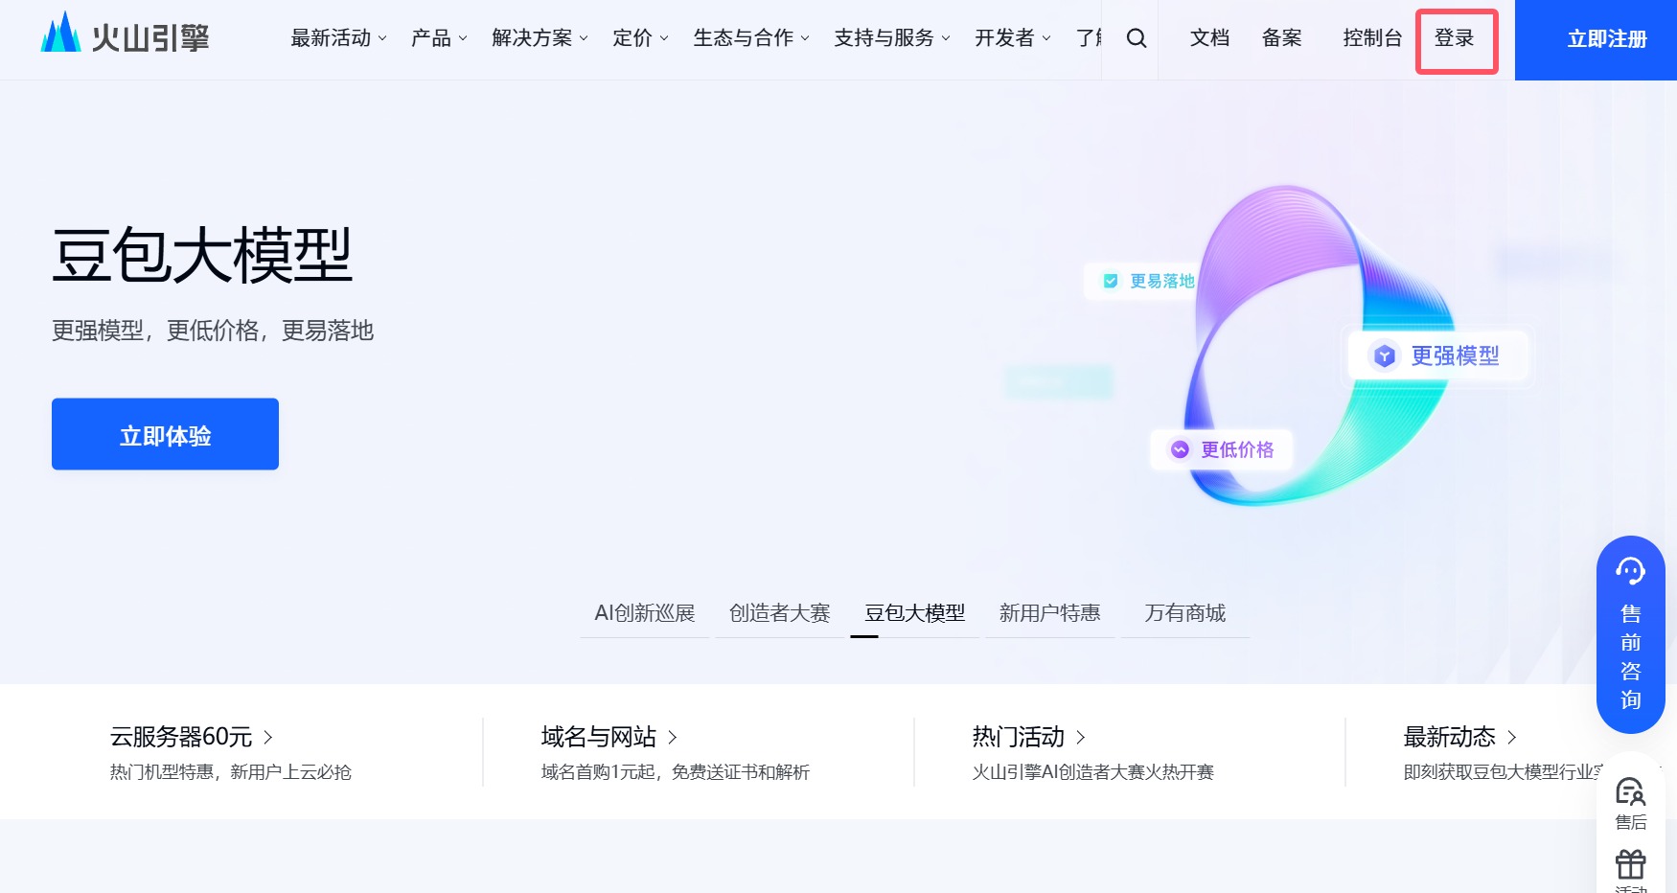
Task: Switch to the 创造者大赛 tab
Action: (780, 613)
